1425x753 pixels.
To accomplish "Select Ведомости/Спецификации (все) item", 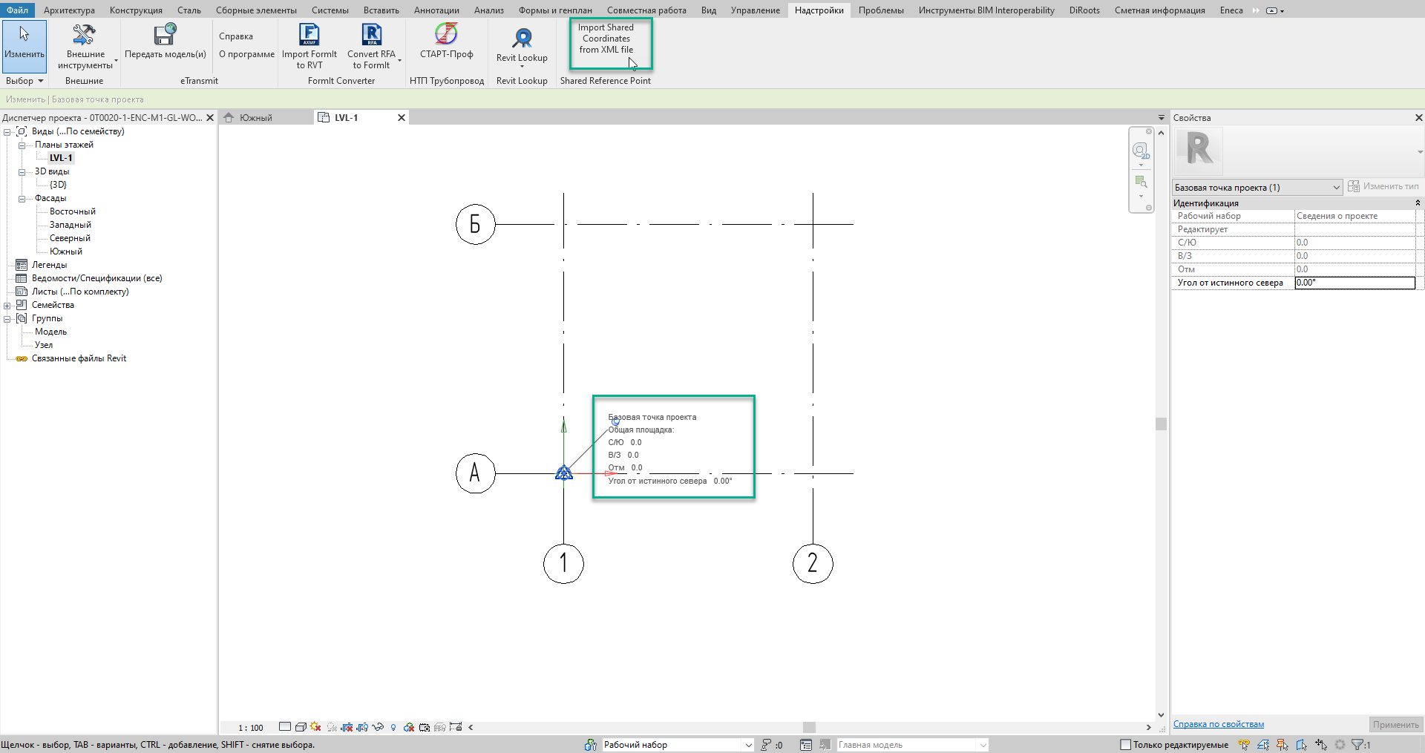I will coord(96,278).
